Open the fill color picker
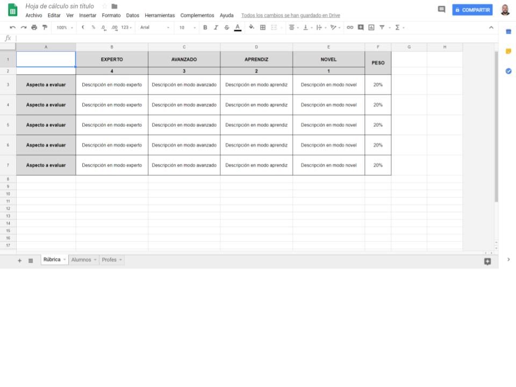516x387 pixels. pyautogui.click(x=251, y=27)
